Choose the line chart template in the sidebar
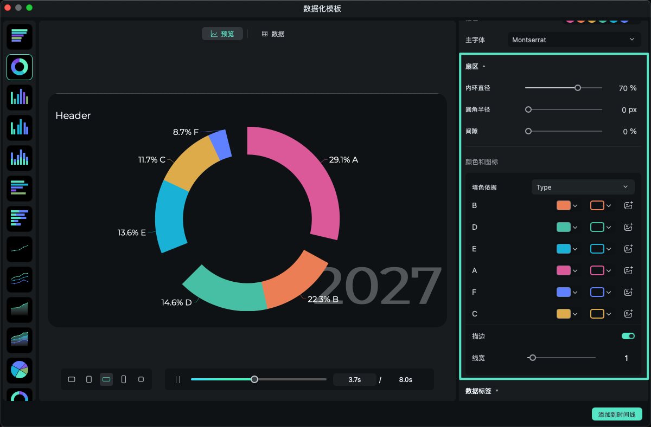Image resolution: width=651 pixels, height=427 pixels. pos(19,249)
